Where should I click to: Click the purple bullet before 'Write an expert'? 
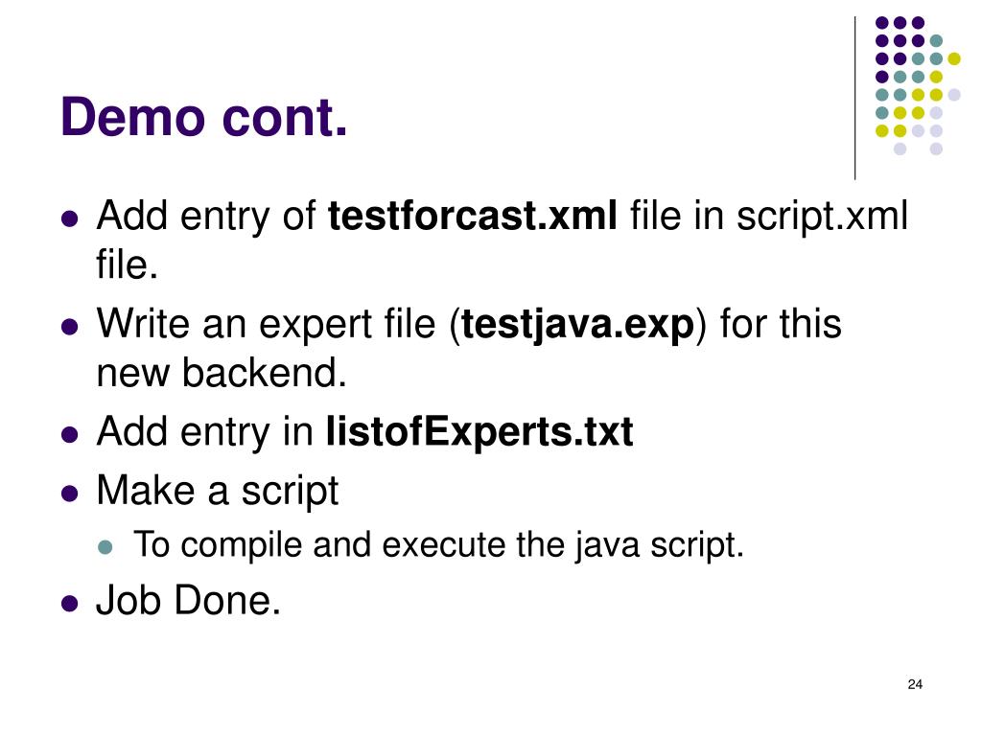pos(69,327)
